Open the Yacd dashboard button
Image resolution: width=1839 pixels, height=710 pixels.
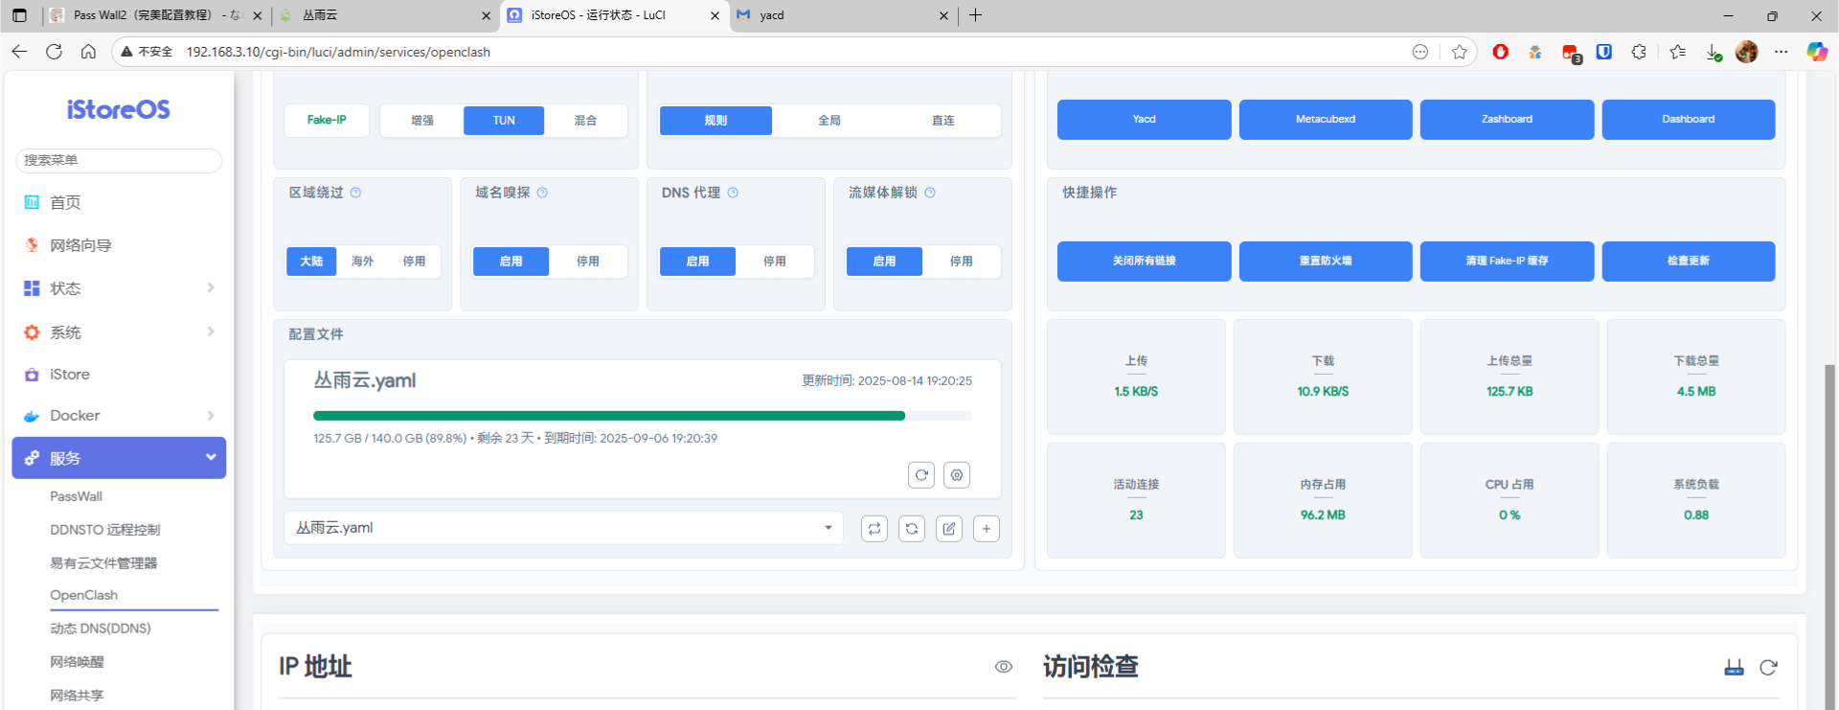1144,120
